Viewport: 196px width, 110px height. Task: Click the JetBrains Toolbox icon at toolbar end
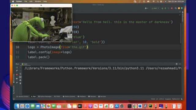(x=182, y=8)
